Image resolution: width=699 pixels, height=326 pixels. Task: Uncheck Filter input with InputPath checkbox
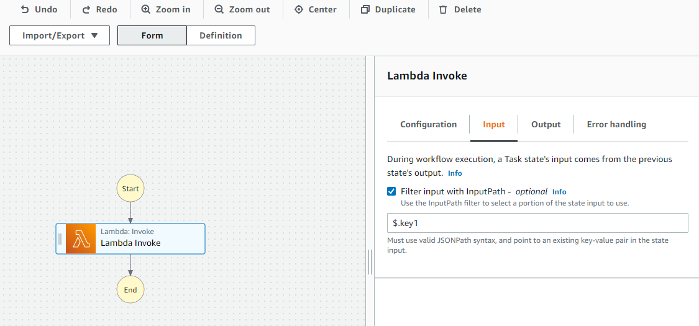coord(391,191)
